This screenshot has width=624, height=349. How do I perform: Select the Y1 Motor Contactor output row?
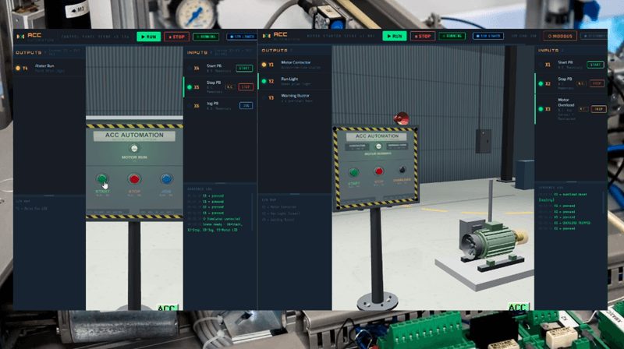pyautogui.click(x=295, y=65)
